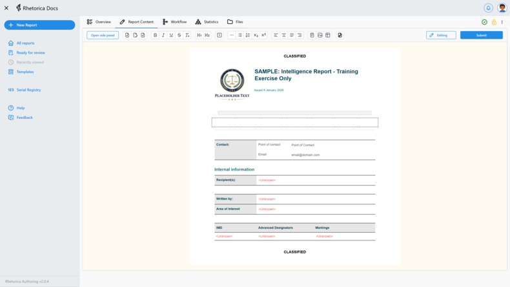Click Open side panel button
This screenshot has width=510, height=287.
103,35
